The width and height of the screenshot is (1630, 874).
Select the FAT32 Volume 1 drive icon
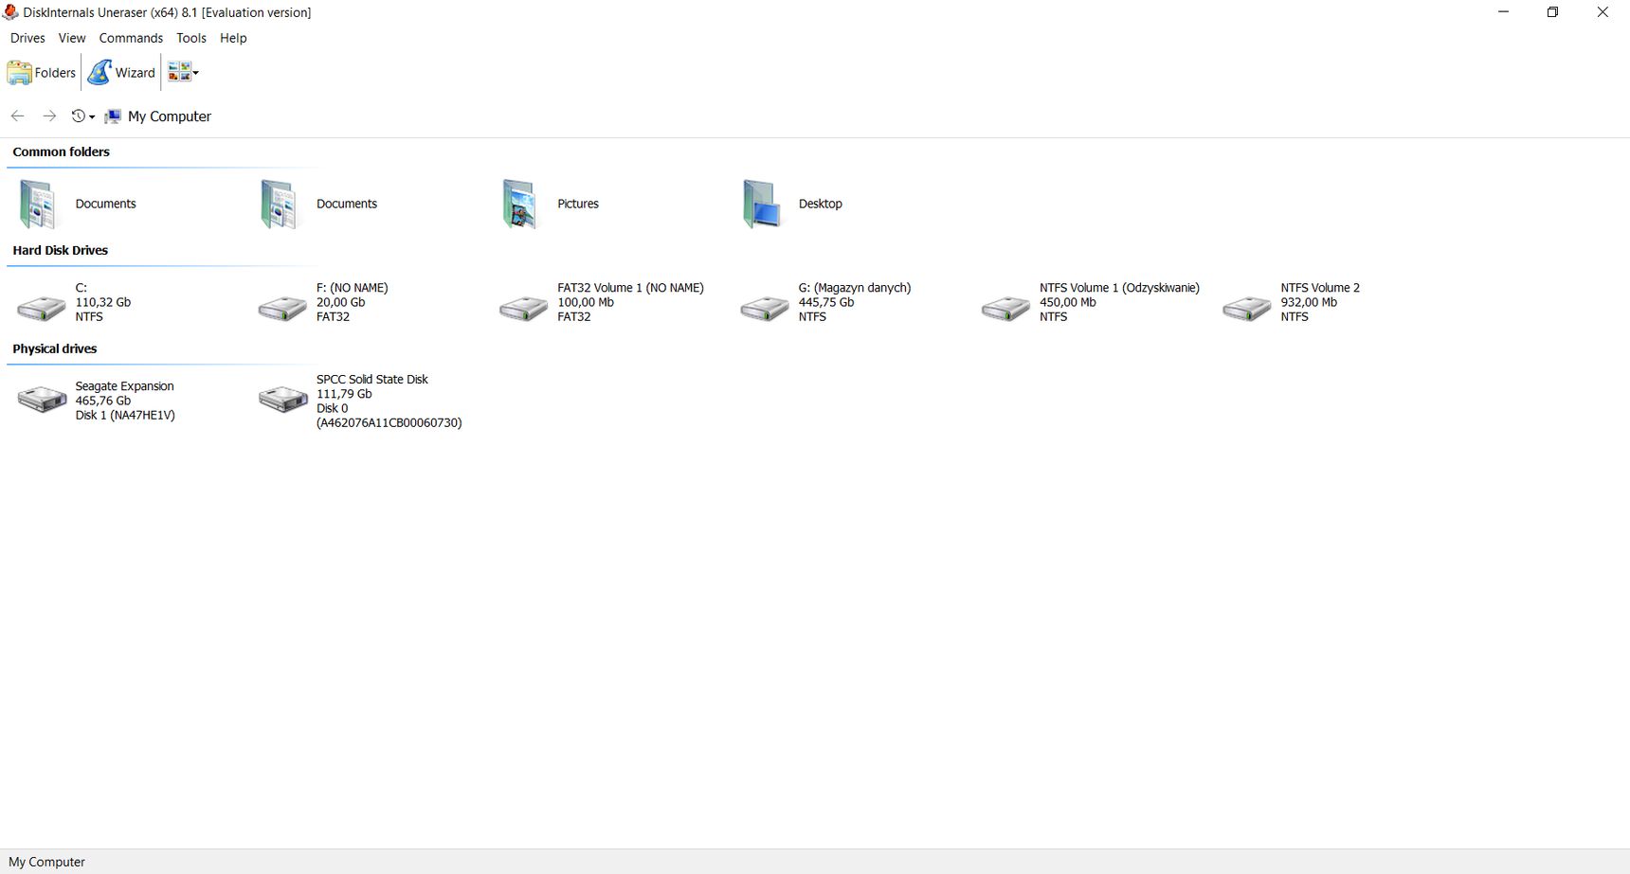click(x=524, y=308)
